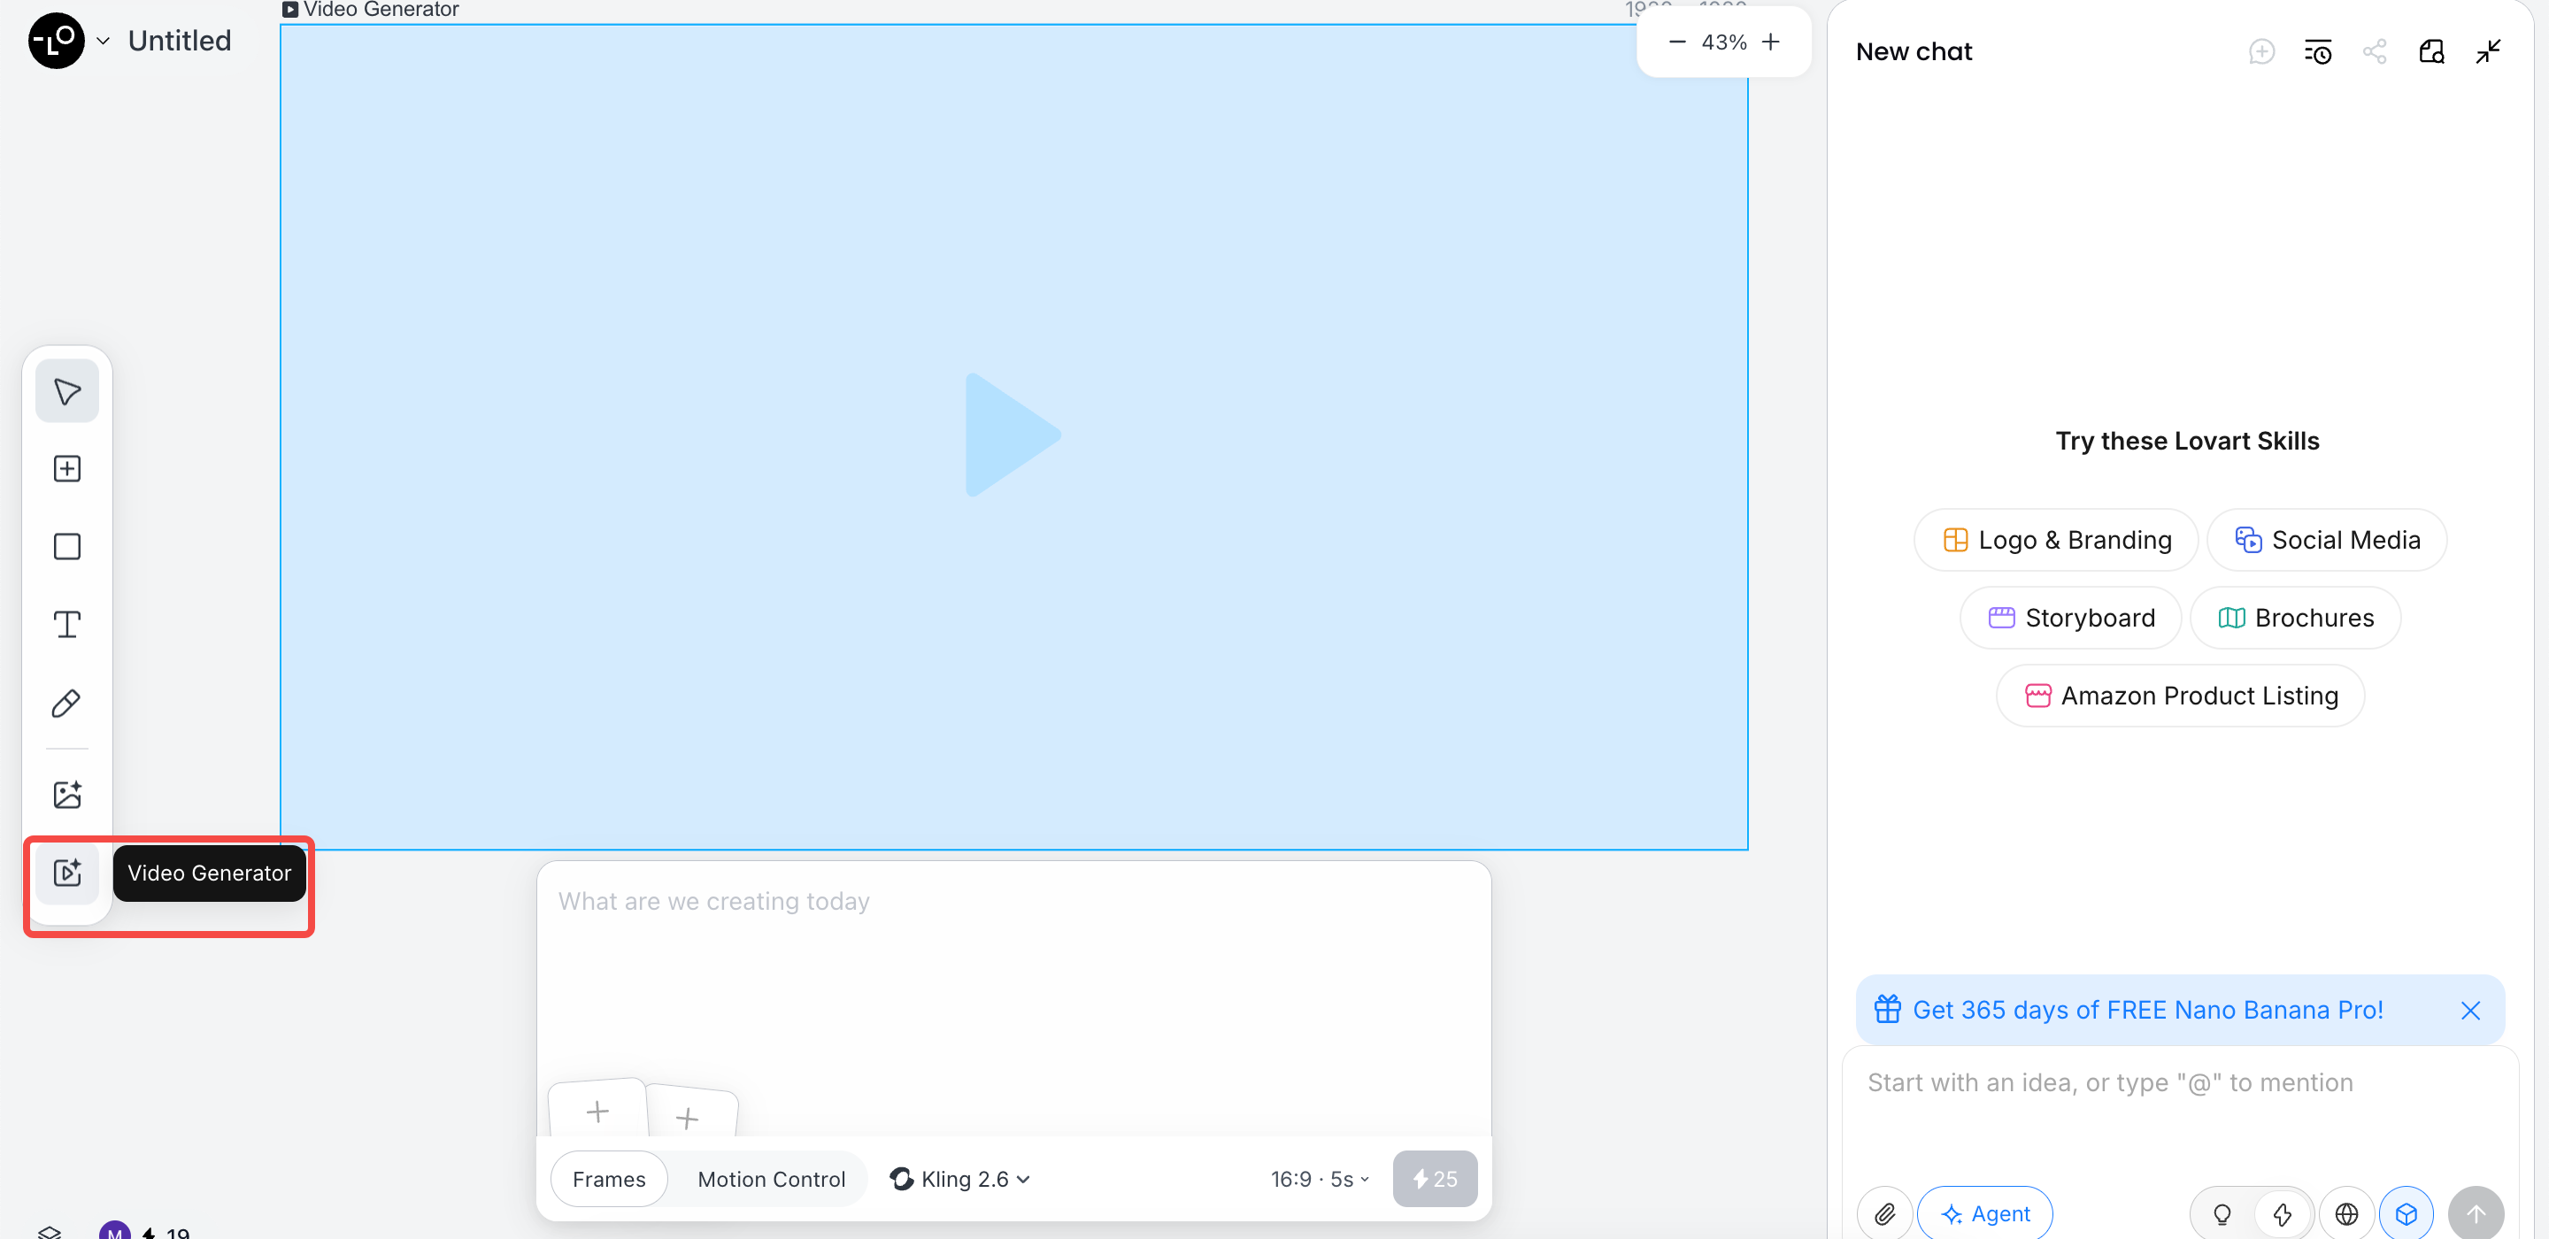The height and width of the screenshot is (1239, 2549).
Task: Try the Storyboard Lovart skill
Action: pos(2069,617)
